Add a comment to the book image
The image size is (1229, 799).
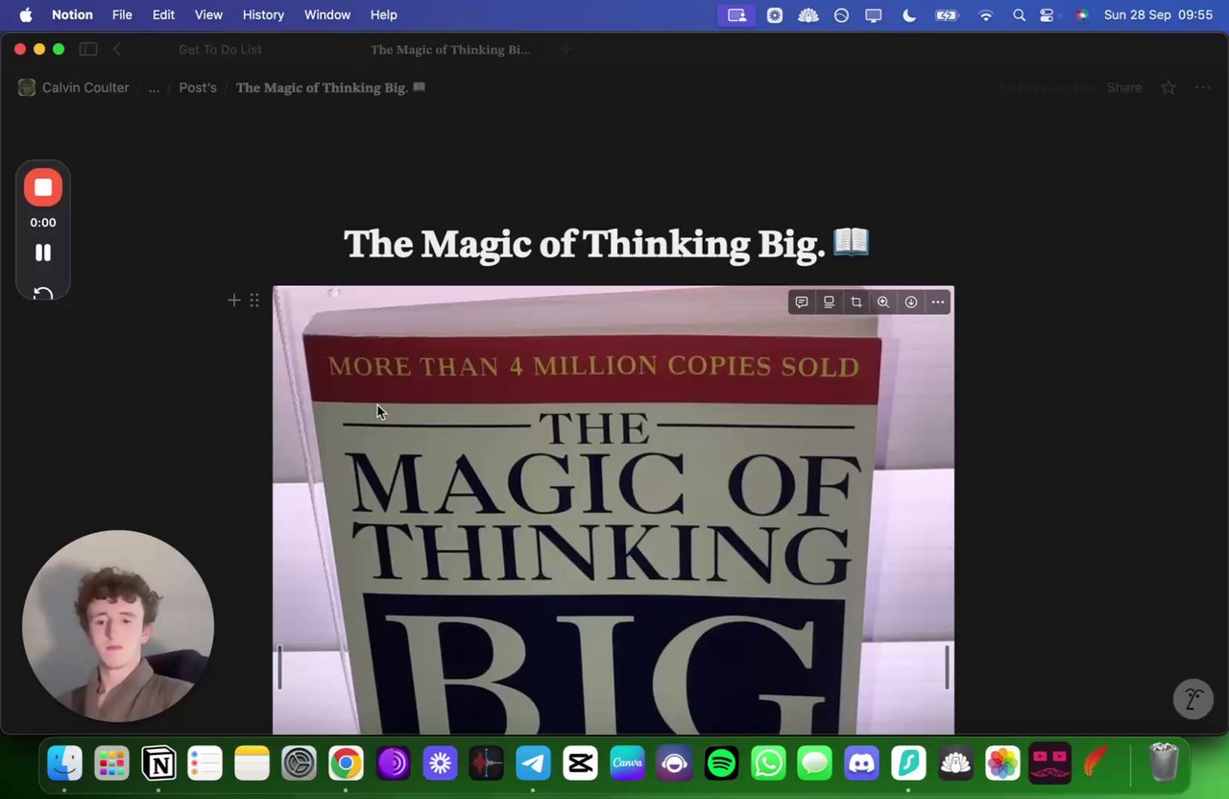tap(802, 302)
